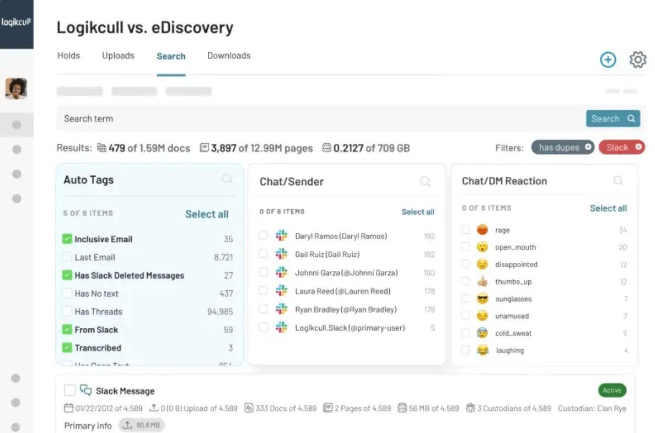655x433 pixels.
Task: Focus the Search term input field
Action: click(x=320, y=118)
